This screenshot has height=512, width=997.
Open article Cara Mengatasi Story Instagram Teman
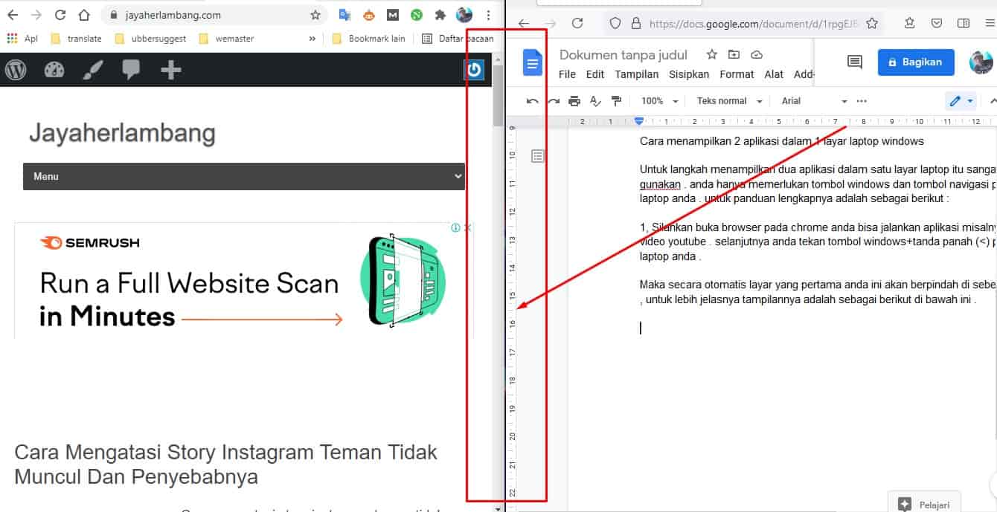(x=225, y=464)
